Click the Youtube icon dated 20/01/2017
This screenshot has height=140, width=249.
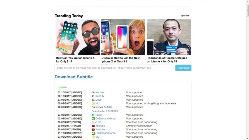[x=93, y=129]
